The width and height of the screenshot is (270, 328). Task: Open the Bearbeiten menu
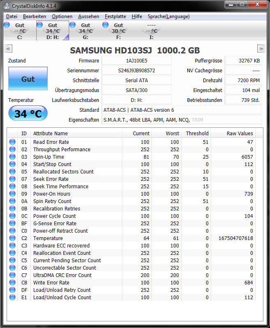pyautogui.click(x=34, y=16)
